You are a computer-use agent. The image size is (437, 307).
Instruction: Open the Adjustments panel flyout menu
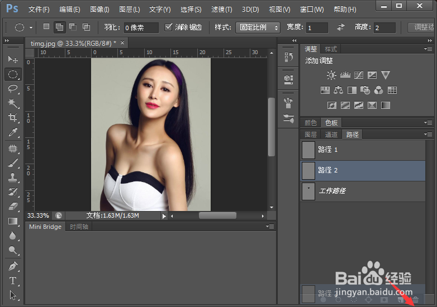pos(428,49)
